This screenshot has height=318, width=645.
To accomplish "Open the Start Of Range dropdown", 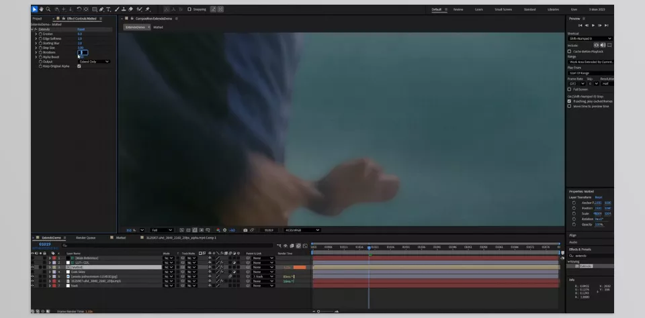I will point(591,73).
